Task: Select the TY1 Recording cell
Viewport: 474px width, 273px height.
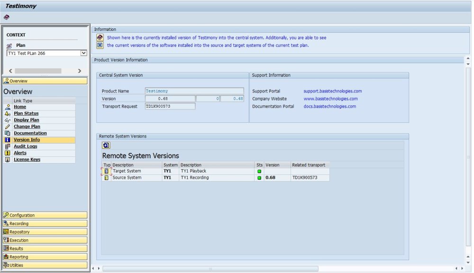Action: [x=217, y=177]
